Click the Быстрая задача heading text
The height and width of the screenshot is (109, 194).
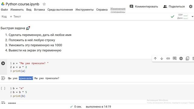tap(13, 28)
